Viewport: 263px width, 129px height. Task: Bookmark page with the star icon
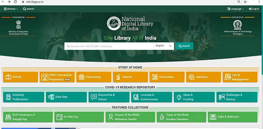[x=245, y=2]
